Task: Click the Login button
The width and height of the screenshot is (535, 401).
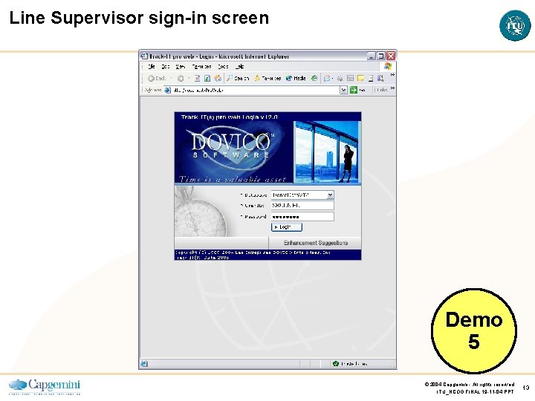Action: coord(287,227)
